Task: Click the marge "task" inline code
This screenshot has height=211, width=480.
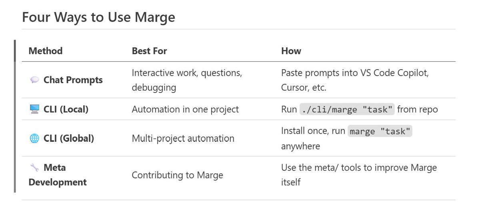Action: pyautogui.click(x=380, y=131)
